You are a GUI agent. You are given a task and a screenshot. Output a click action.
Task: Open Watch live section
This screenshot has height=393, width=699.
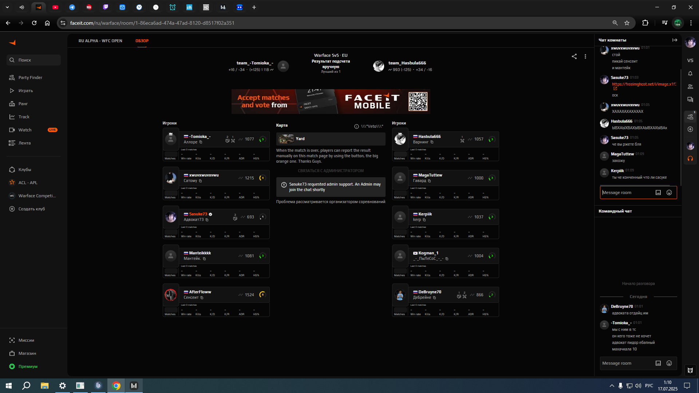(x=33, y=130)
